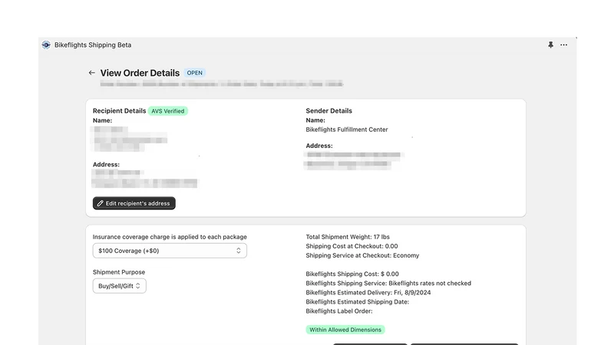
Task: Click Total Shipment Weight: 17 lbs
Action: pos(348,237)
